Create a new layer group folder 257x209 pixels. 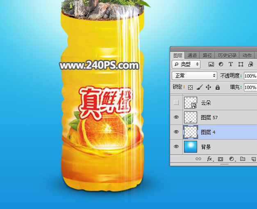pyautogui.click(x=242, y=159)
